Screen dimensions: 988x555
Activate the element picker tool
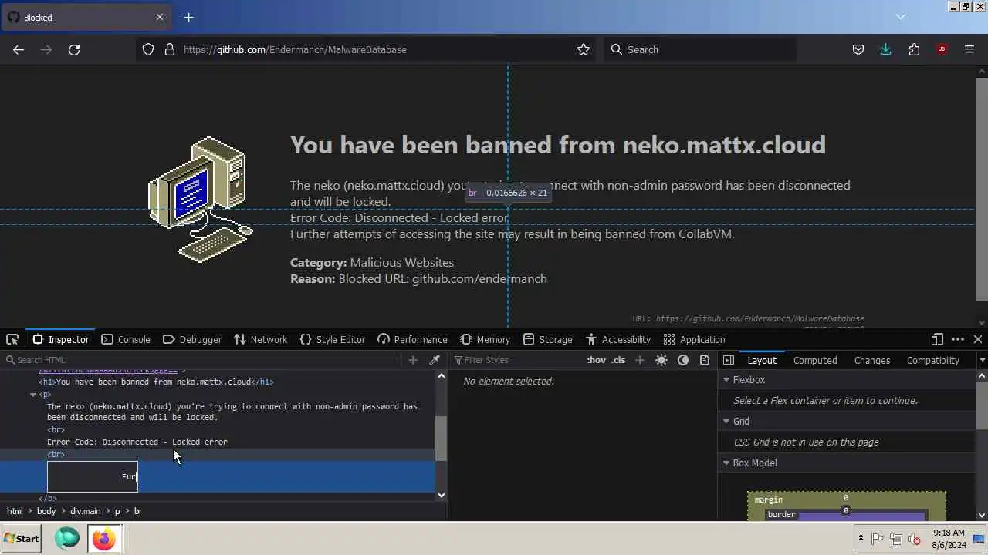click(x=12, y=339)
